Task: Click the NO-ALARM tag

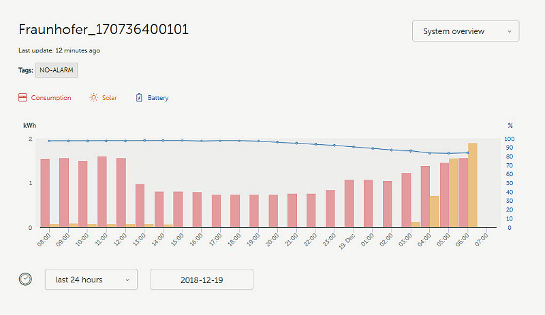Action: (57, 69)
